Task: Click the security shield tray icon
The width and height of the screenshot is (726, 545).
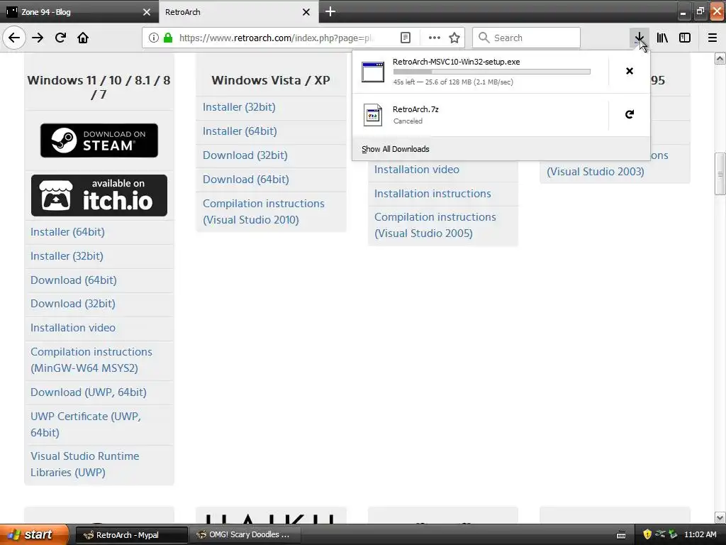Action: pos(647,534)
